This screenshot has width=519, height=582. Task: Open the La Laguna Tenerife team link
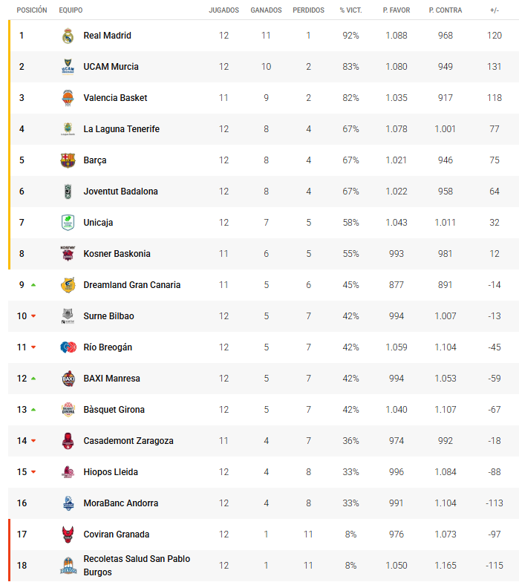click(x=121, y=129)
